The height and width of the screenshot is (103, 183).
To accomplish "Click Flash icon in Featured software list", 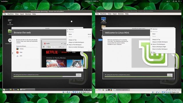I will (x=17, y=52).
